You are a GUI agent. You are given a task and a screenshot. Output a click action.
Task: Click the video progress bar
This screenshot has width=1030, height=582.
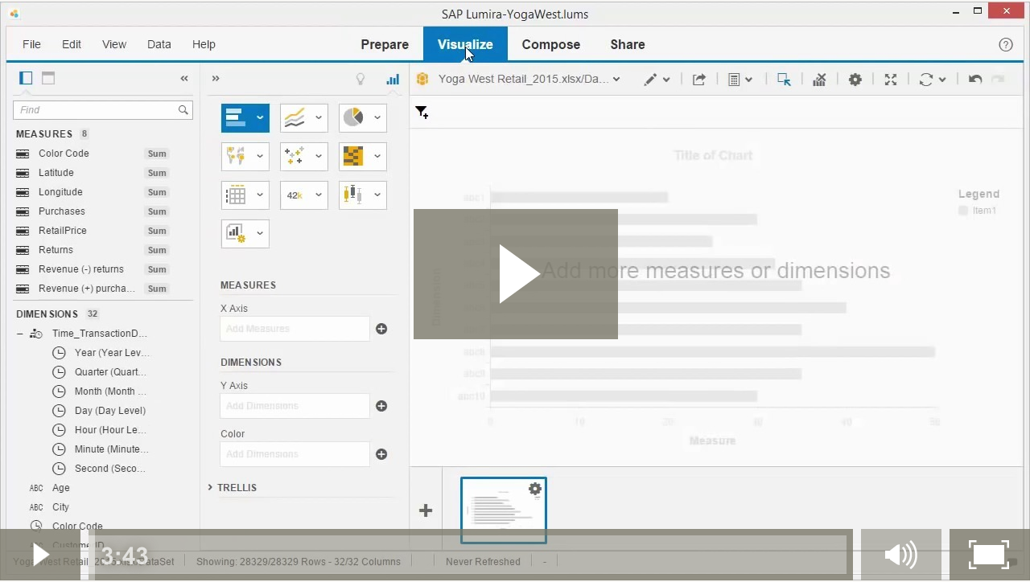tap(467, 555)
